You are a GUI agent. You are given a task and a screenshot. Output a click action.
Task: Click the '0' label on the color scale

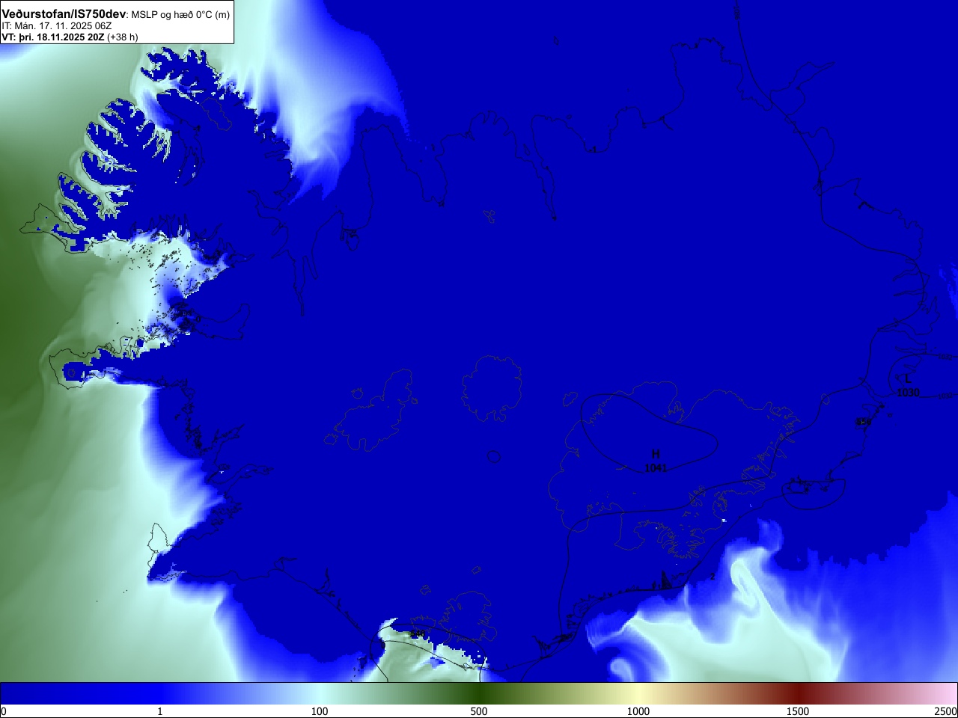[x=4, y=711]
